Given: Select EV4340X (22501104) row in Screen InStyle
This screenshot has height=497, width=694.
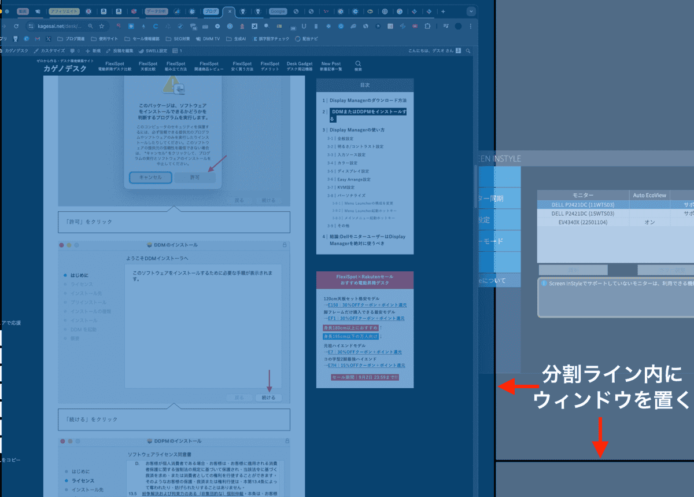Looking at the screenshot, I should [615, 222].
